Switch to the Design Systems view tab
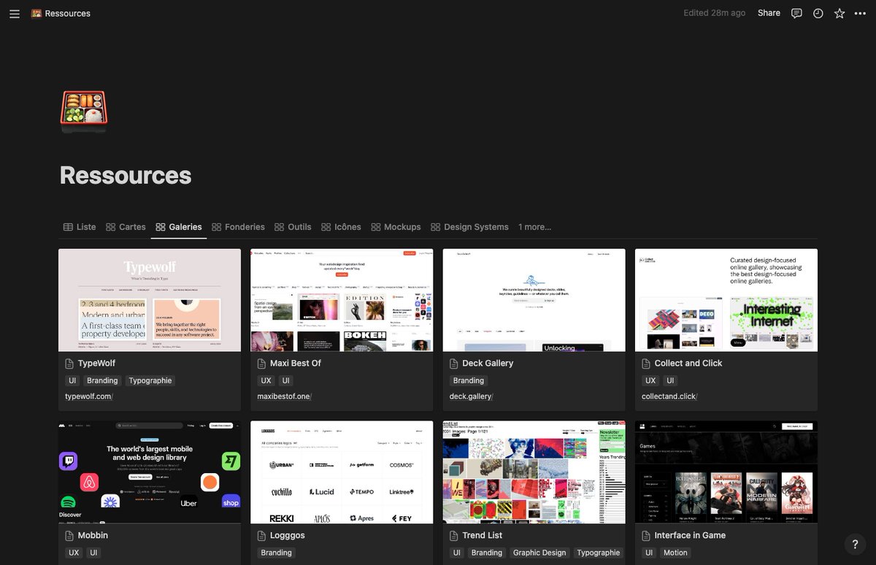The image size is (876, 565). click(469, 227)
